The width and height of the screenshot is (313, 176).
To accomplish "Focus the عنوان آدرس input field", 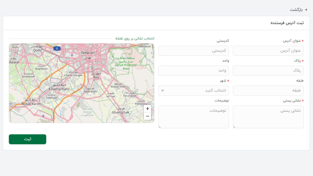I will pos(268,51).
